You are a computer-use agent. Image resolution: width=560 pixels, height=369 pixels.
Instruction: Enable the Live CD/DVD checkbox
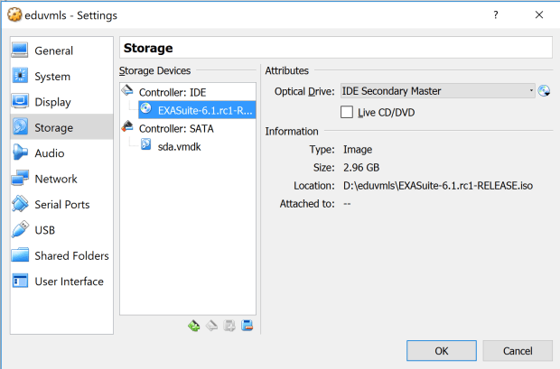(347, 112)
